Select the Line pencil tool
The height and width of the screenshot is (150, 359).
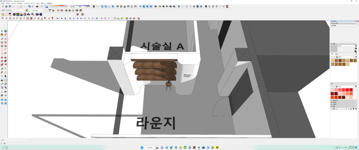point(2,39)
